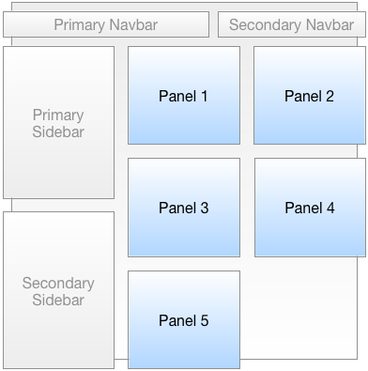Click the digit "1" in Panel 1 label
Image resolution: width=368 pixels, height=371 pixels.
205,96
